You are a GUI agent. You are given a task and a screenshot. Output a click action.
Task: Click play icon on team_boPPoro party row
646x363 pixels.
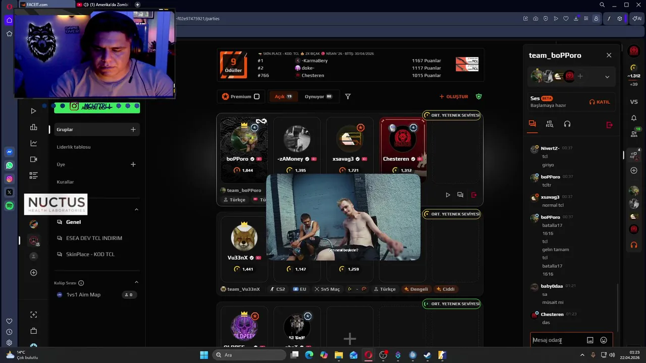tap(448, 195)
